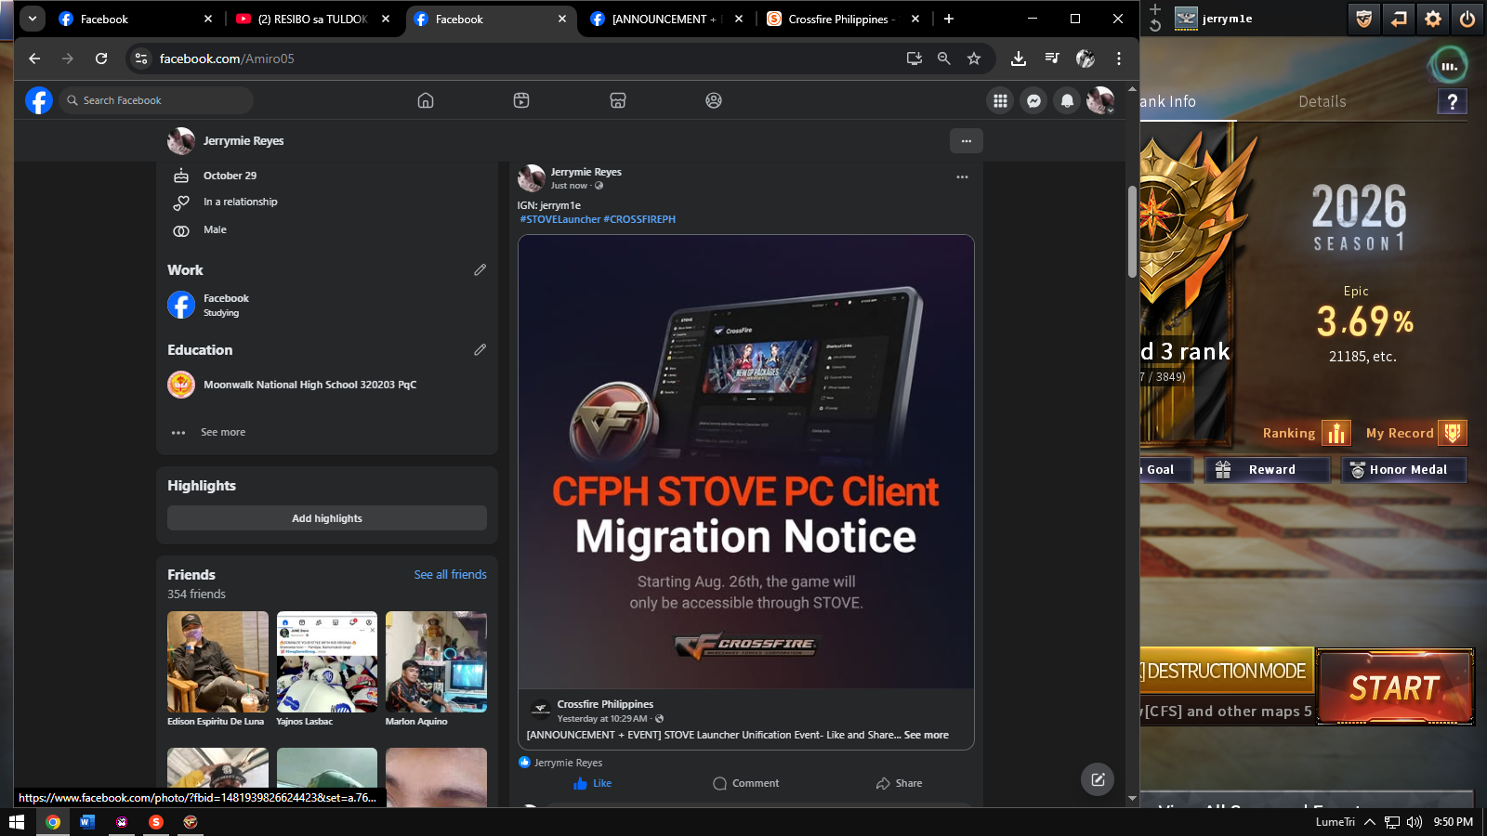This screenshot has width=1487, height=836.
Task: Switch to RESIBO sa TULDOK tab
Action: click(311, 19)
